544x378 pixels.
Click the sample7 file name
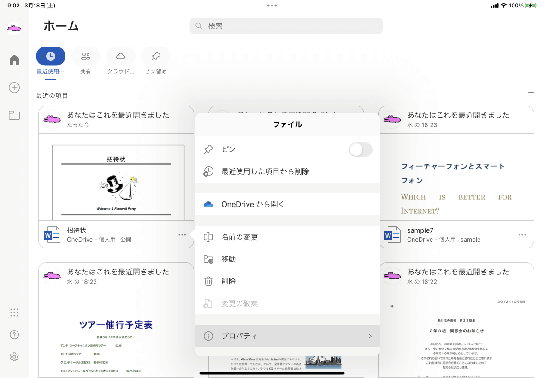[x=420, y=230]
